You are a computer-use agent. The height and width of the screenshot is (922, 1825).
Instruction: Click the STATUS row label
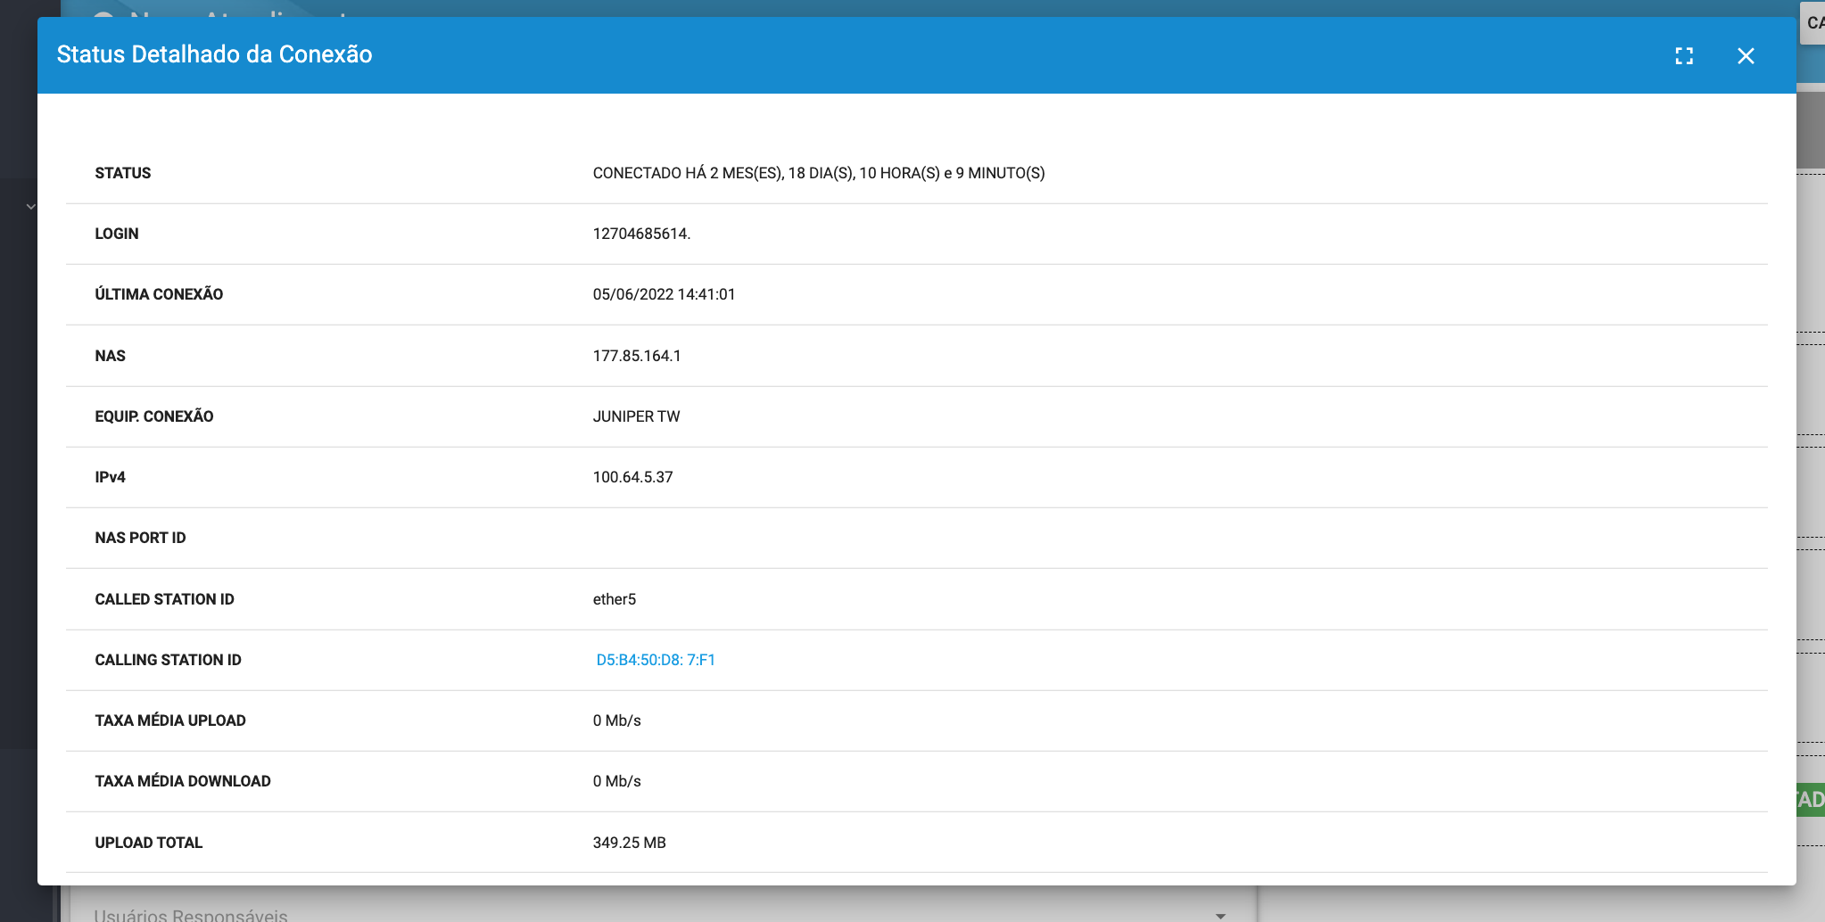point(123,173)
